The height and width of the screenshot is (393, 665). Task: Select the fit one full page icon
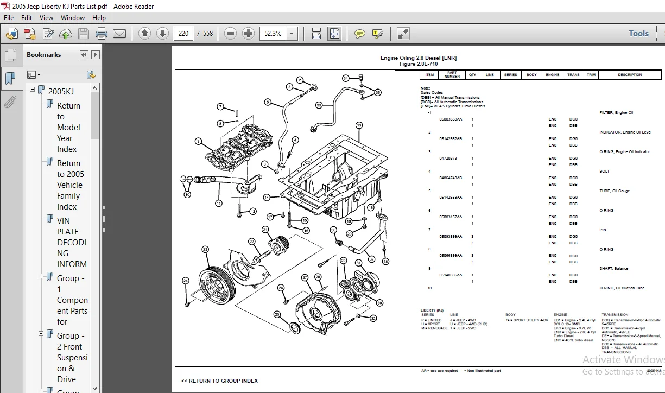(x=334, y=34)
